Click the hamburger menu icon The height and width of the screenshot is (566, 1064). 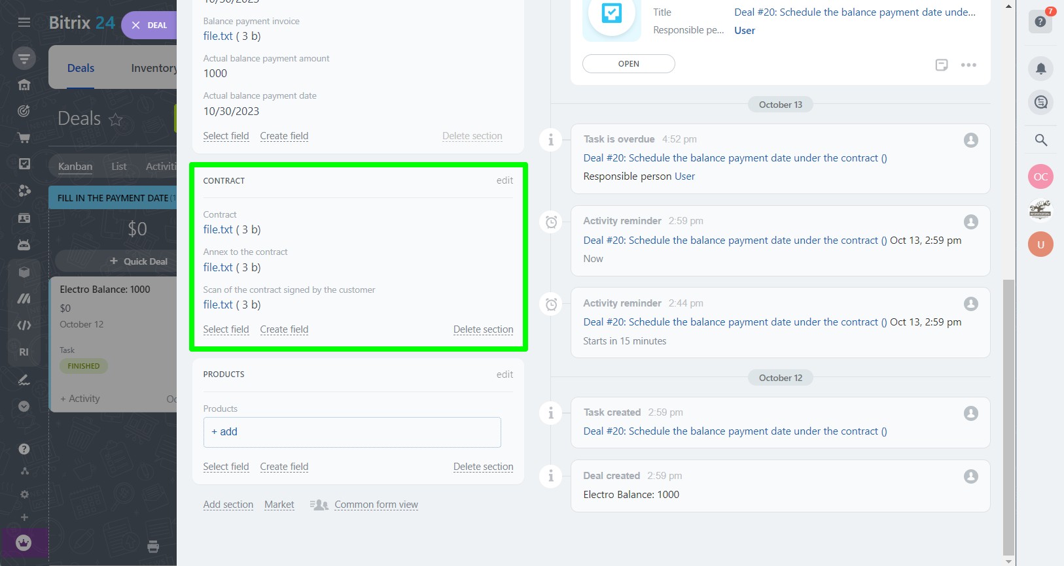[24, 22]
